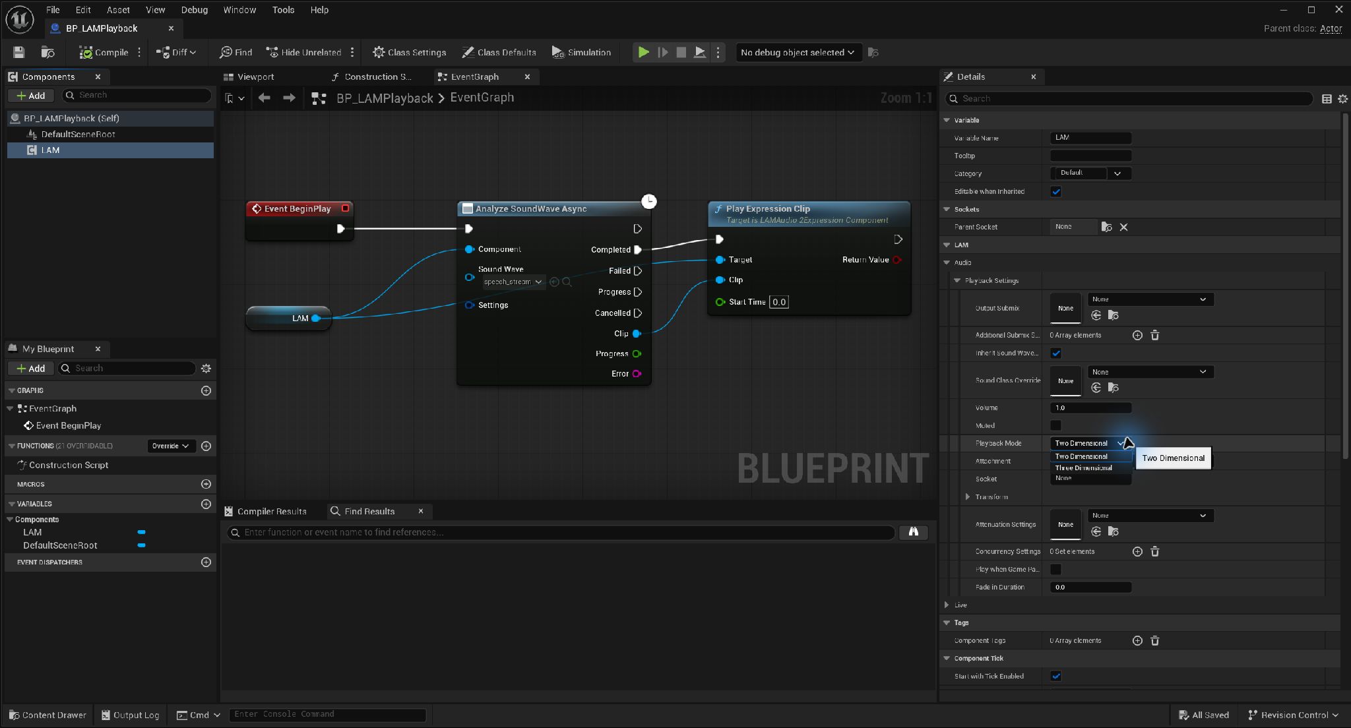Open the function Override dropdown
This screenshot has width=1351, height=728.
click(171, 446)
